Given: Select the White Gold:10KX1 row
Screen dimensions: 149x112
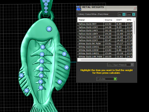Looking at the screenshot, I should tap(105, 47).
